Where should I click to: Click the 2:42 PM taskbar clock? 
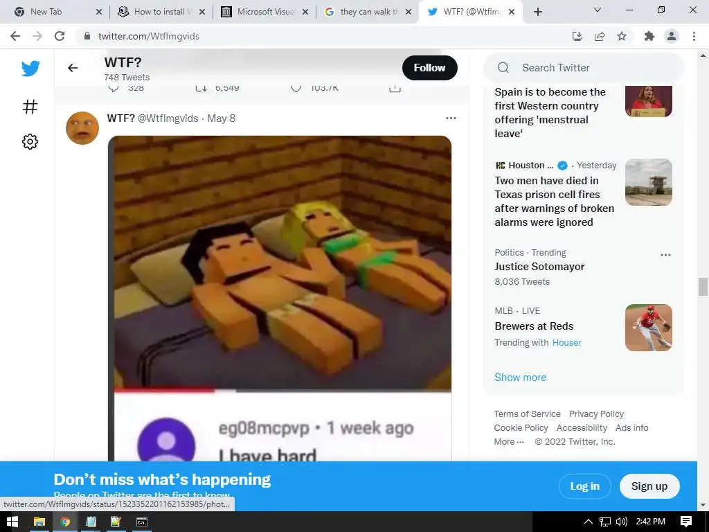[x=651, y=522]
